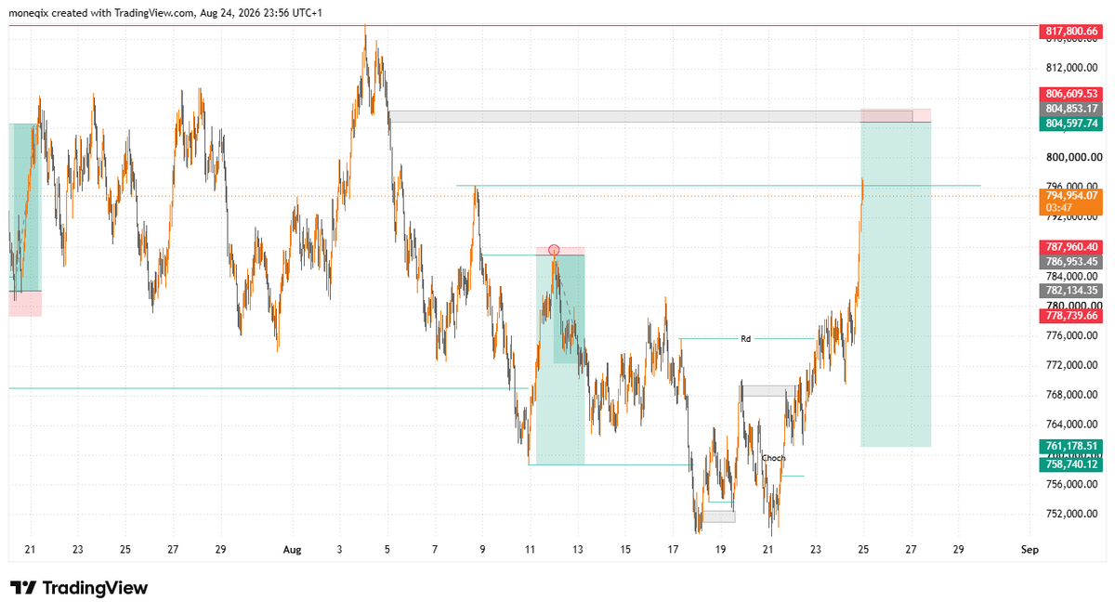
Task: Click the gray 804,853.17 price label
Action: click(x=1071, y=109)
